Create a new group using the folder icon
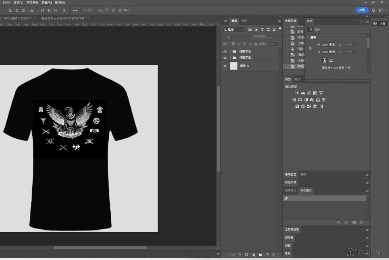Screen dimensions: 389x260 (260, 255)
